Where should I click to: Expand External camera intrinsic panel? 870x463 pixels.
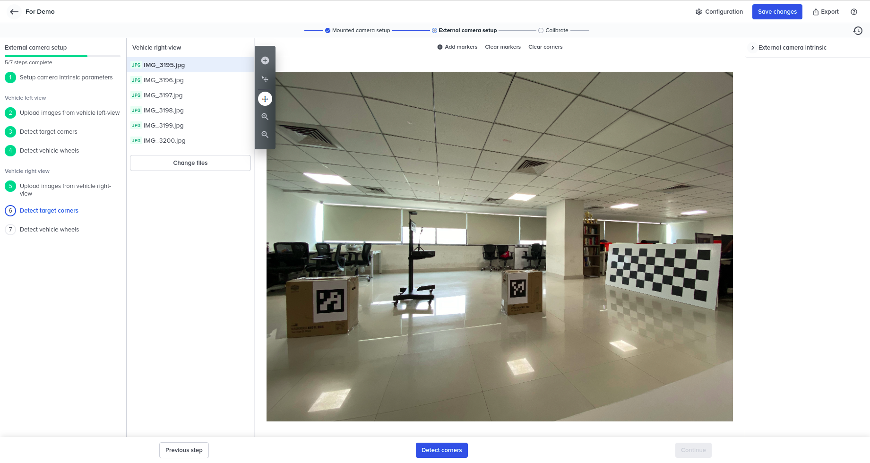click(x=792, y=48)
